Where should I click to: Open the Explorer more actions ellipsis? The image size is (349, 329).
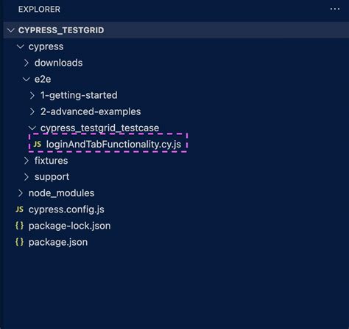[335, 9]
